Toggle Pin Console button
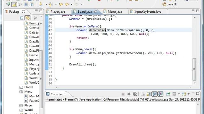 point(168,94)
